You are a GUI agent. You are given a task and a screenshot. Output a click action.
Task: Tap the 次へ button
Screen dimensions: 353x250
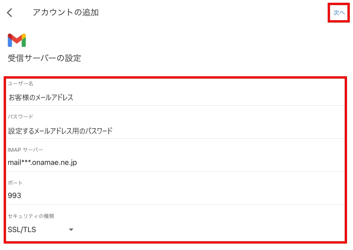point(339,12)
